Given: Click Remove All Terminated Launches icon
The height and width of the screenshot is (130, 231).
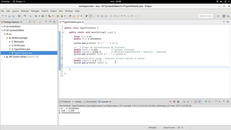Looking at the screenshot, I should coord(178,102).
